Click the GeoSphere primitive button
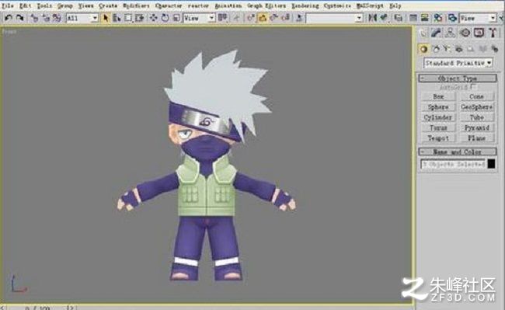 click(477, 107)
